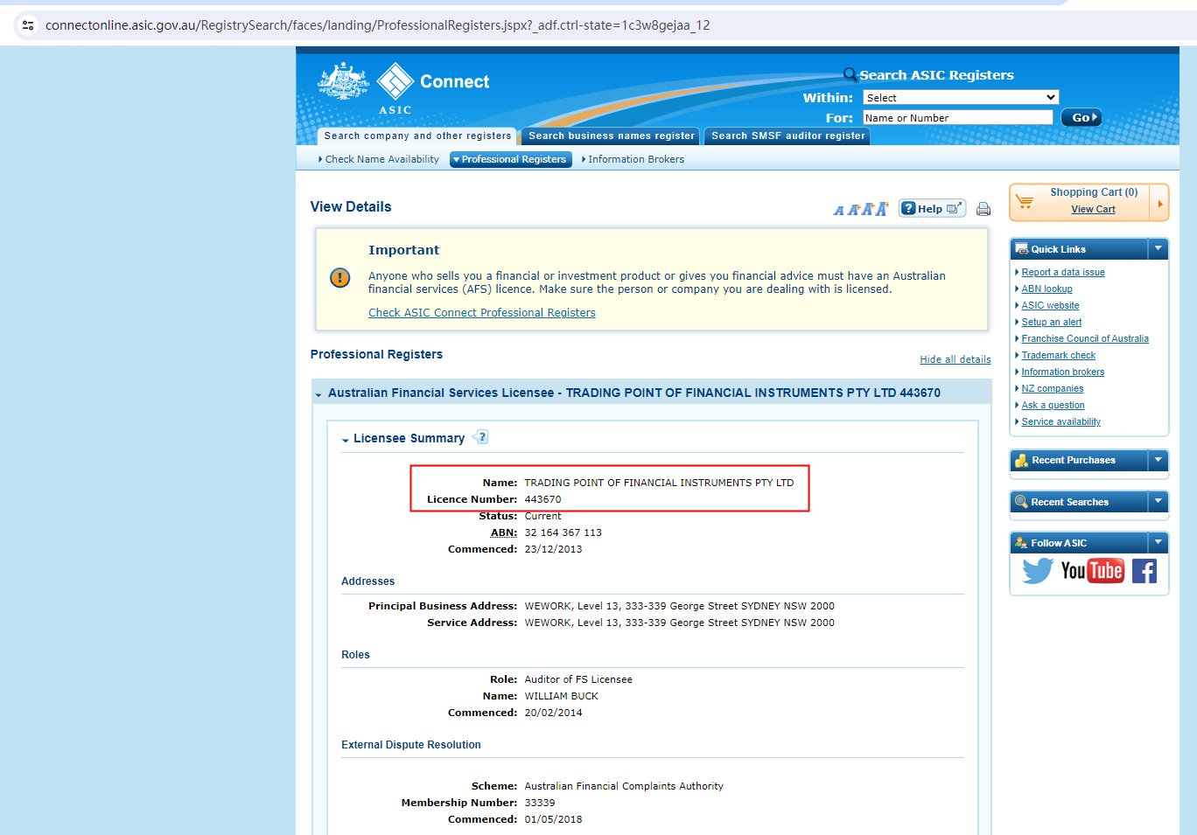Open Franchise Council of Australia link
Viewport: 1197px width, 835px height.
click(1085, 339)
